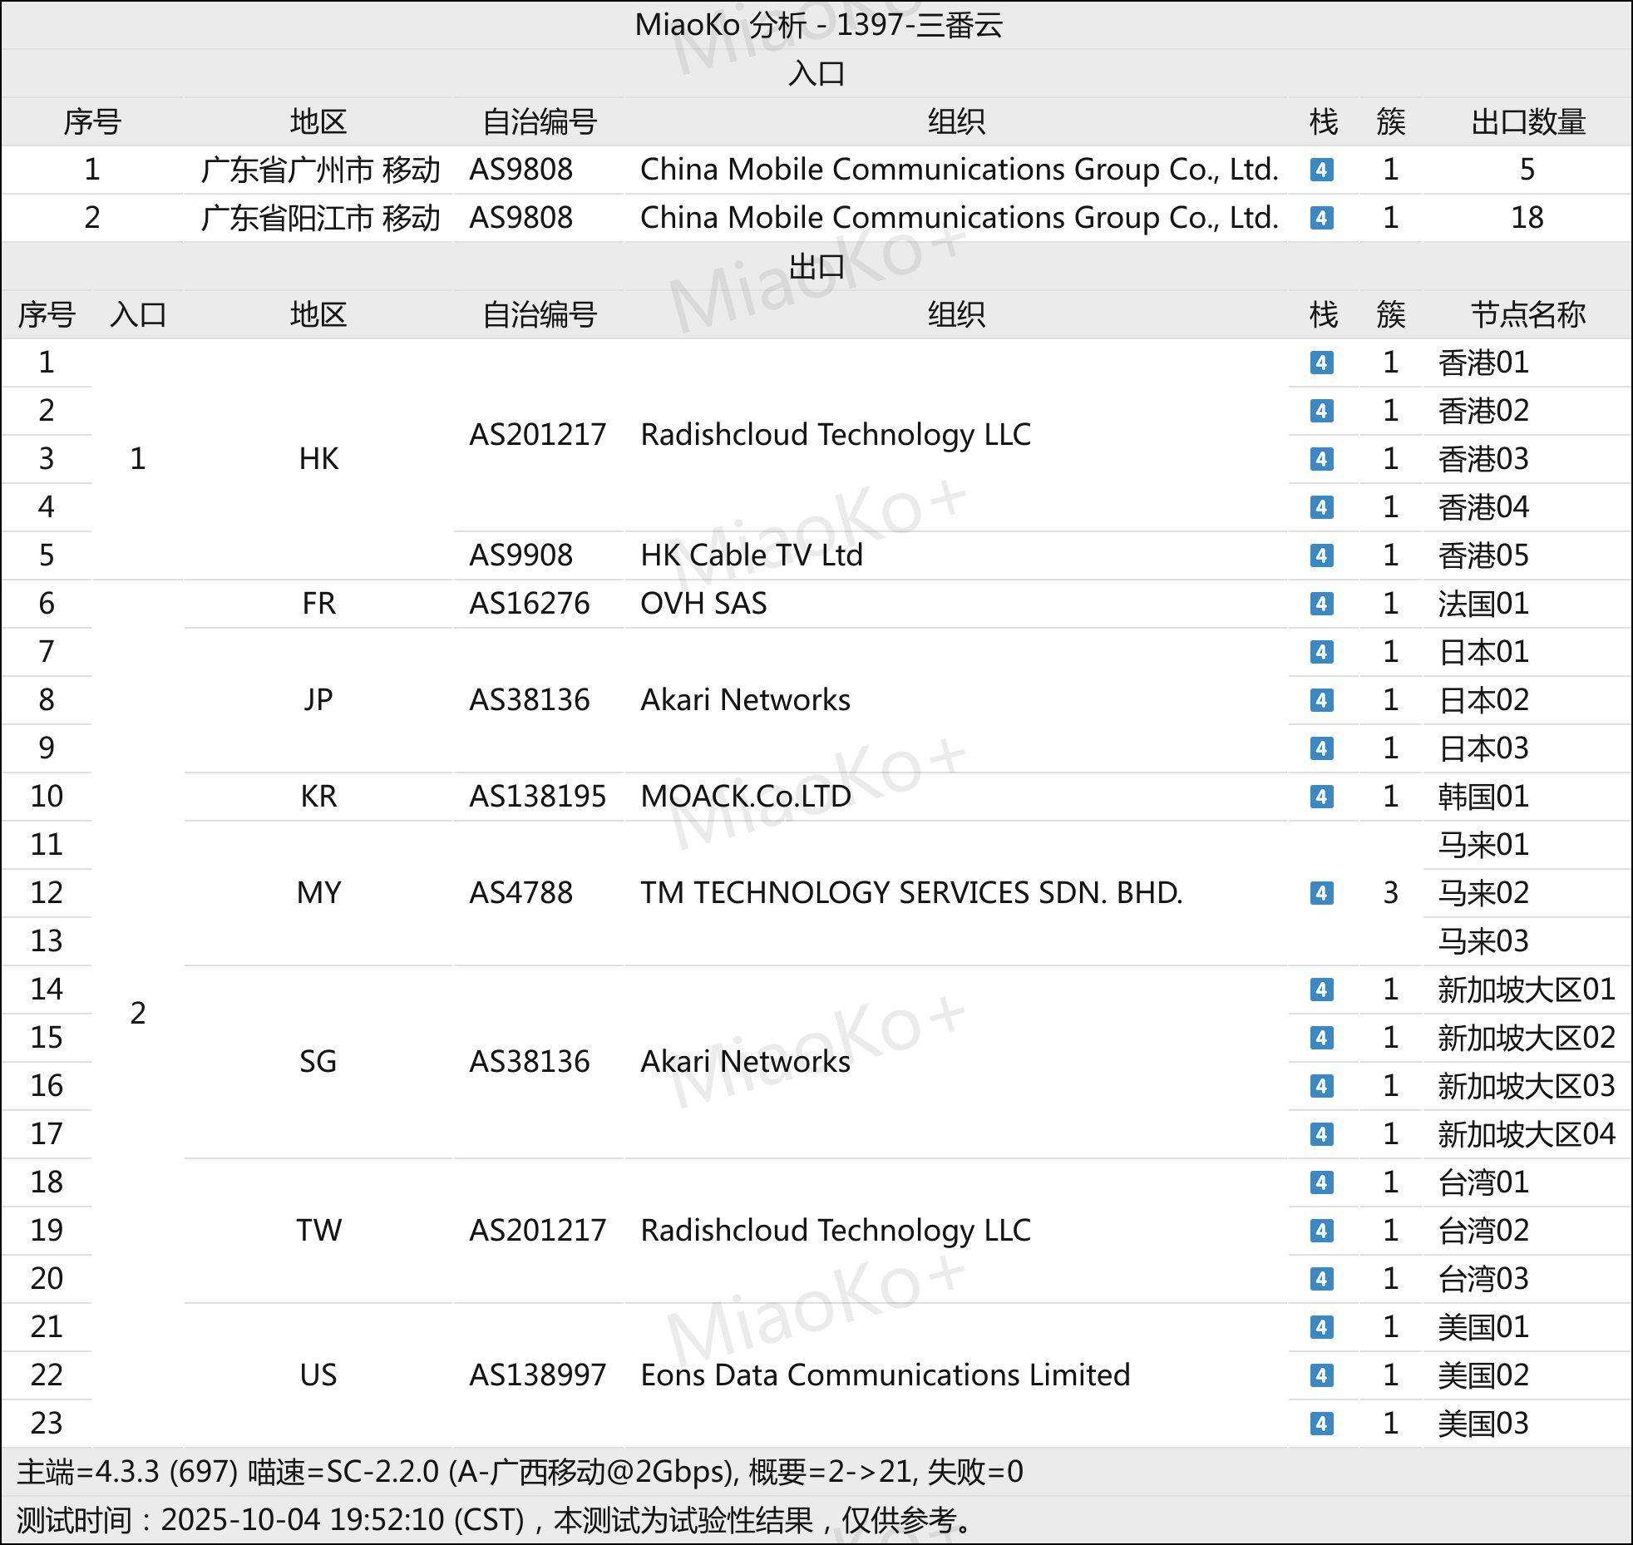Click the 节点名称 column header
The image size is (1633, 1545).
pyautogui.click(x=1527, y=315)
